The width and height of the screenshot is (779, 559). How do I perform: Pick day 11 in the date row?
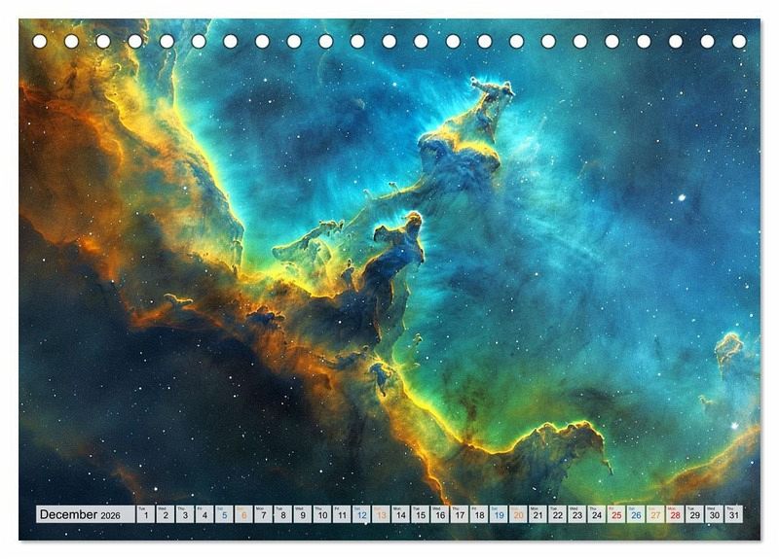tap(342, 514)
